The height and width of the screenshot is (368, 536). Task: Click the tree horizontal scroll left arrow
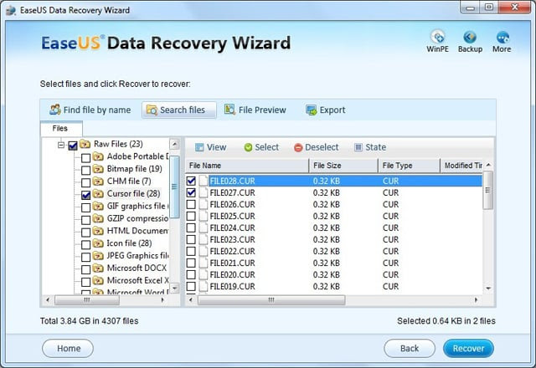[48, 300]
